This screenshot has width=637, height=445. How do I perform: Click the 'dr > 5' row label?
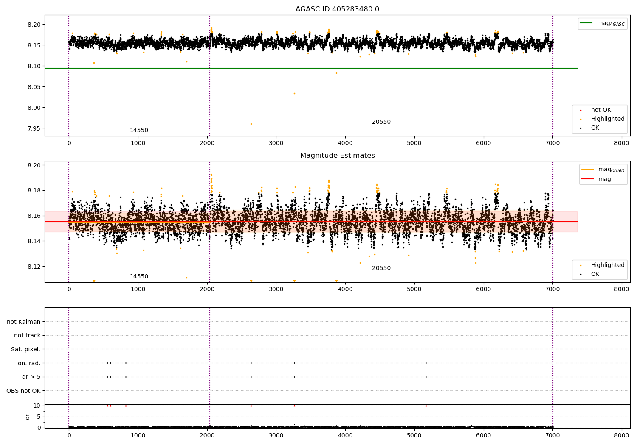(x=31, y=377)
